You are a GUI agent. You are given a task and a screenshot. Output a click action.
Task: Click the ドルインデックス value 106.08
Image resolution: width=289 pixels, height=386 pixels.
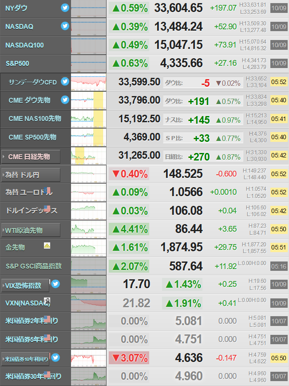[x=186, y=211]
